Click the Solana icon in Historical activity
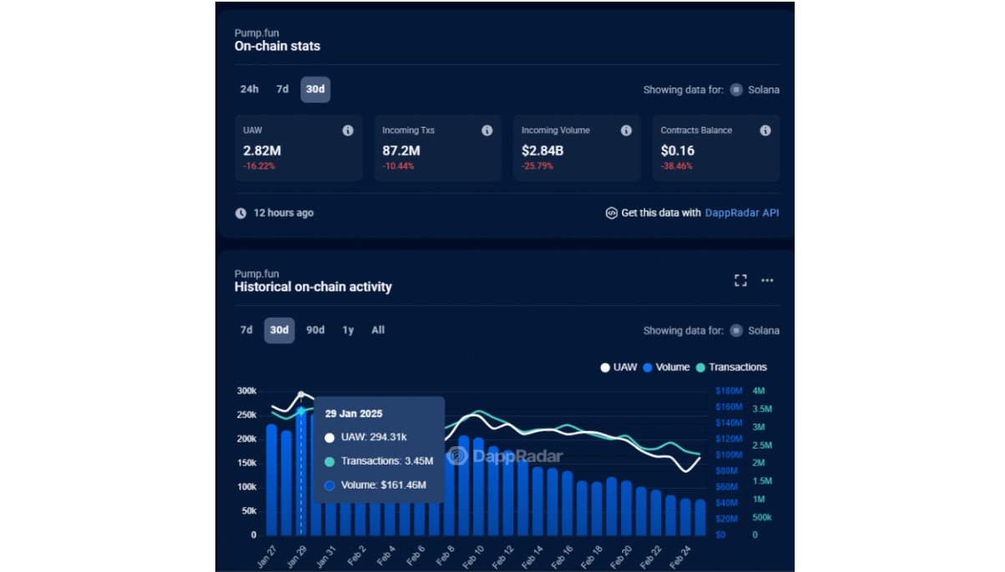The width and height of the screenshot is (1005, 572). tap(736, 331)
